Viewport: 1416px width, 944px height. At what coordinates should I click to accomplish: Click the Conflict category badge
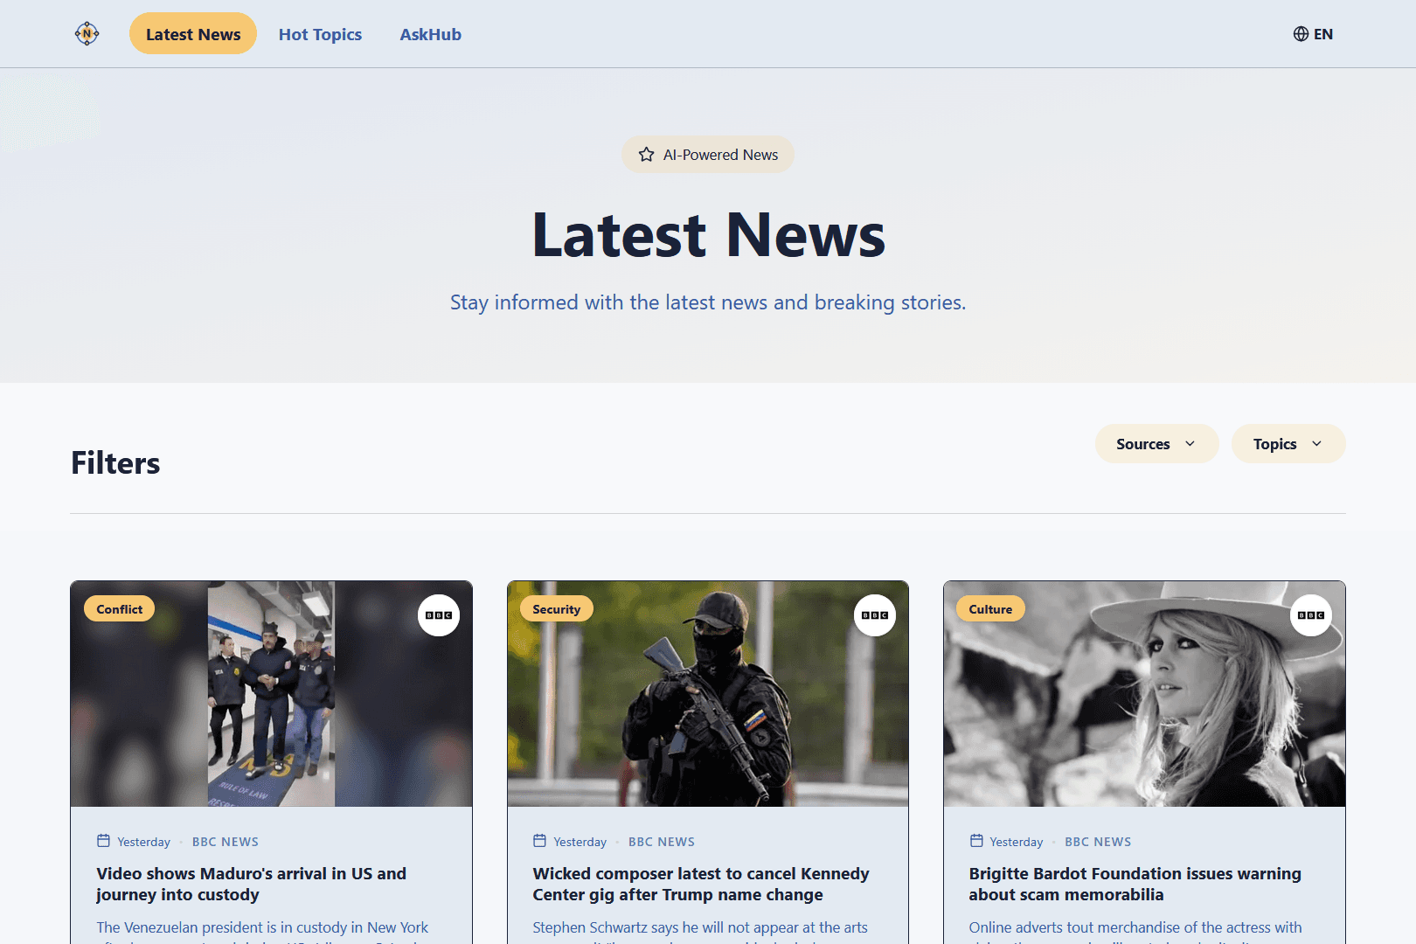pyautogui.click(x=119, y=608)
